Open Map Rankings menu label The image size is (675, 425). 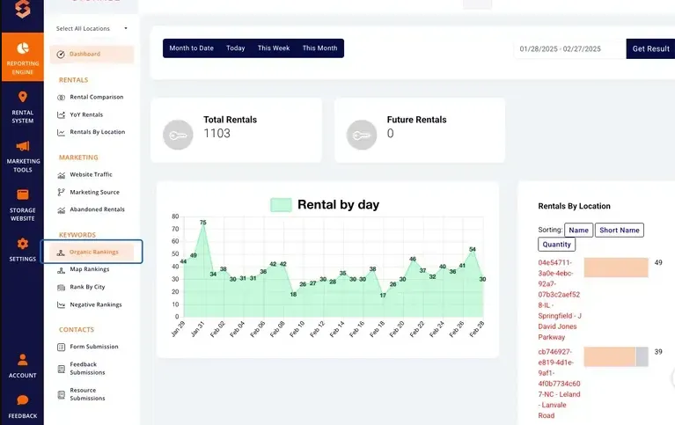[x=90, y=269]
